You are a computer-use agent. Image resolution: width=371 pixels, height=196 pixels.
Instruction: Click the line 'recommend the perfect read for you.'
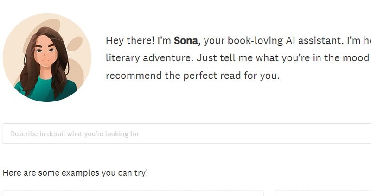point(192,76)
